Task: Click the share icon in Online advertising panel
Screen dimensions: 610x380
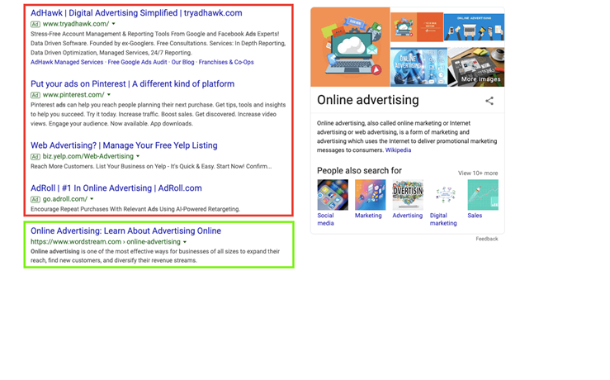Action: 489,101
